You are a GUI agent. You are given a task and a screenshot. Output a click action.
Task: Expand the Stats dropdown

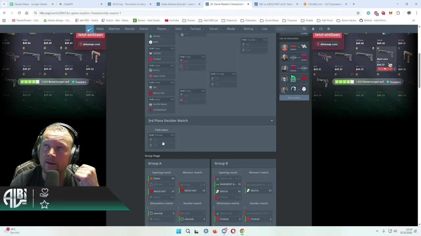(x=180, y=29)
